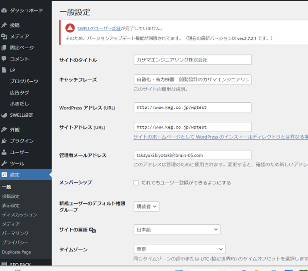308x271 pixels.
Task: Click the 管理者メールアドレス email field
Action: click(x=193, y=156)
